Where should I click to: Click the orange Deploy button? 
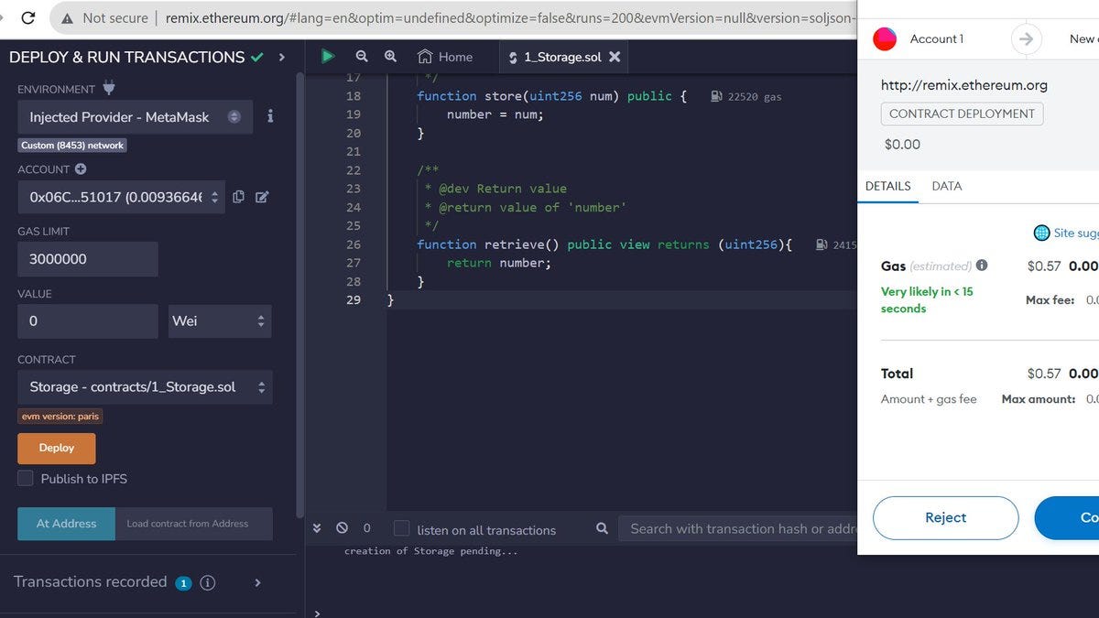57,448
